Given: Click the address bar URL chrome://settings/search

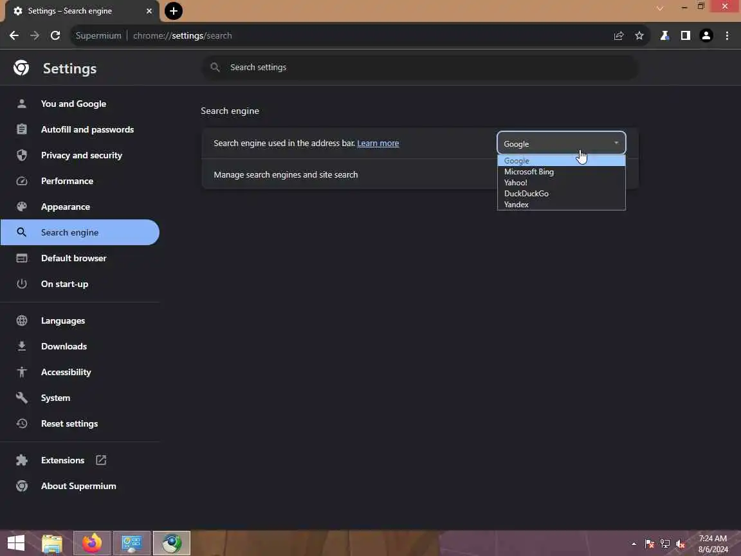Looking at the screenshot, I should click(183, 35).
